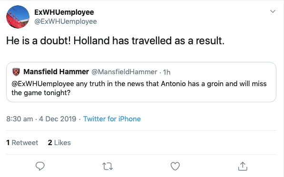Screen dimensions: 284x177
Task: Select the @ExWHUemployee mention in quoted tweet
Action: tap(43, 84)
